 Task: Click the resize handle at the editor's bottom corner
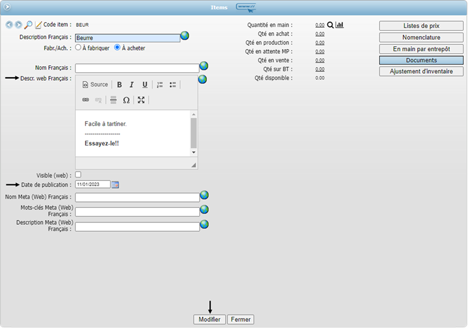(x=193, y=166)
